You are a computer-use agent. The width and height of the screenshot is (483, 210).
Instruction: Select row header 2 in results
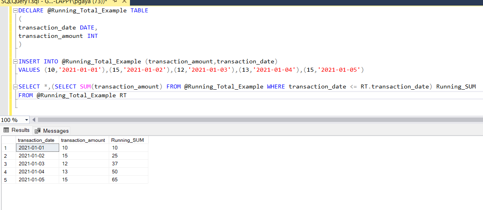click(x=8, y=156)
